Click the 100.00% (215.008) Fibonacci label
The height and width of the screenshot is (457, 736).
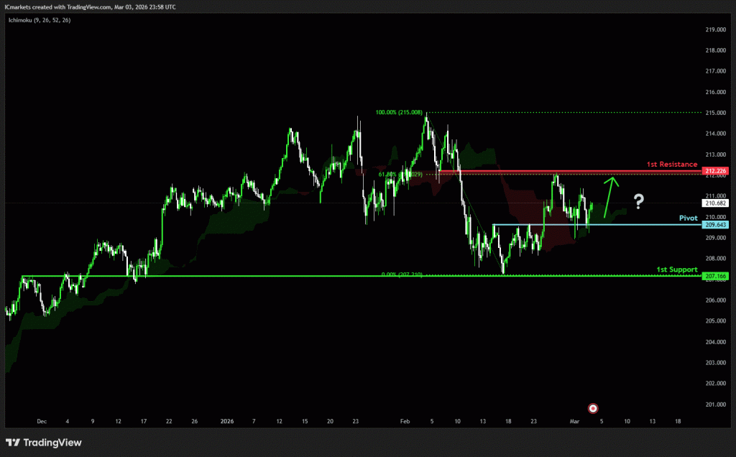point(399,112)
